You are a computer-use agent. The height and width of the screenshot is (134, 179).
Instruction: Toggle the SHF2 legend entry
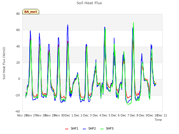(x=89, y=129)
